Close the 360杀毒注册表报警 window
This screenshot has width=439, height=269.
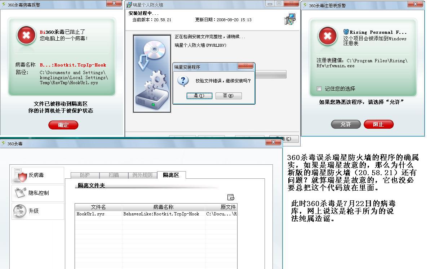point(415,4)
